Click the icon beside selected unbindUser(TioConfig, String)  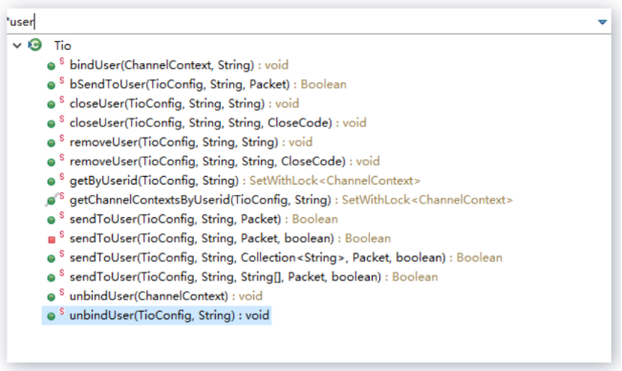click(52, 316)
